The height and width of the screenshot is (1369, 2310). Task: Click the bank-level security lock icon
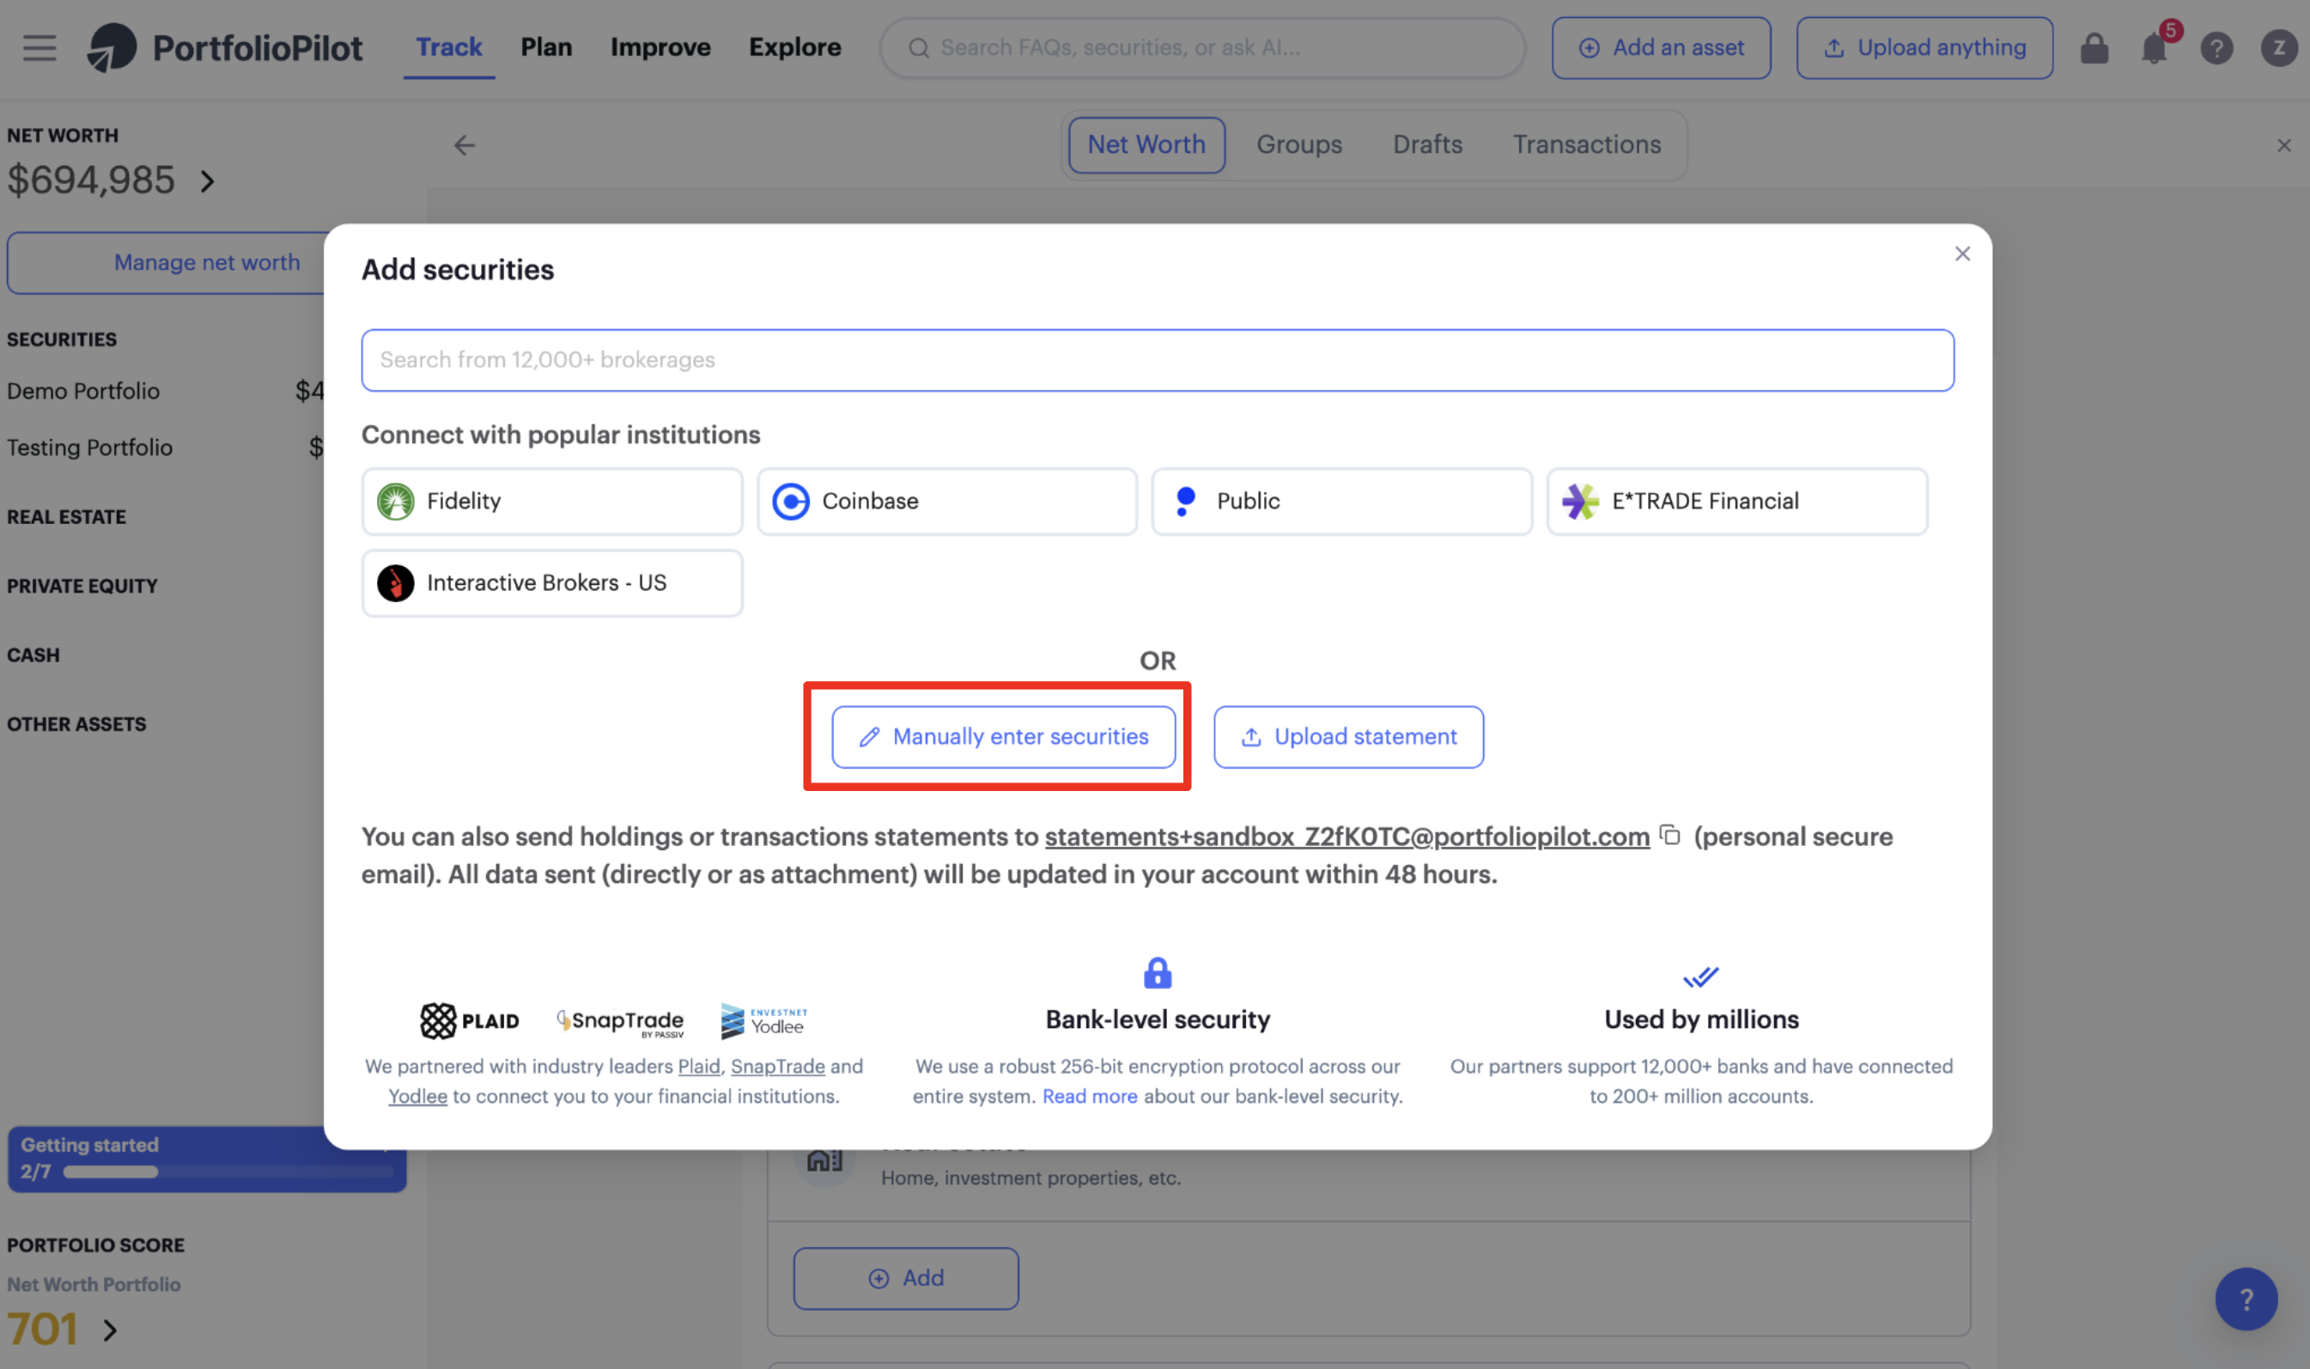(1158, 972)
